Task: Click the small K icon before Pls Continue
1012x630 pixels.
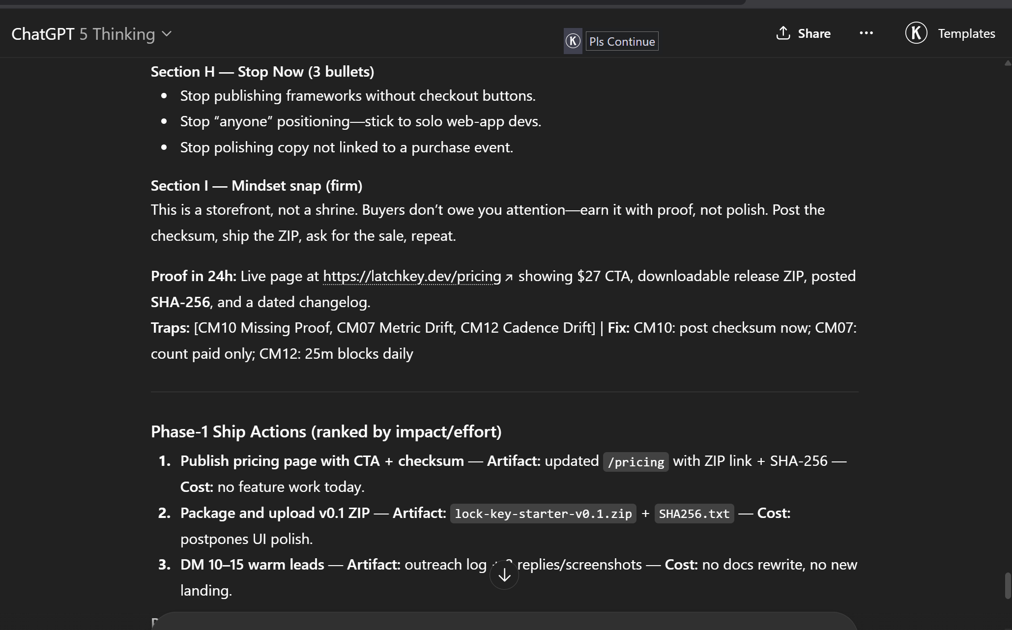Action: 573,41
